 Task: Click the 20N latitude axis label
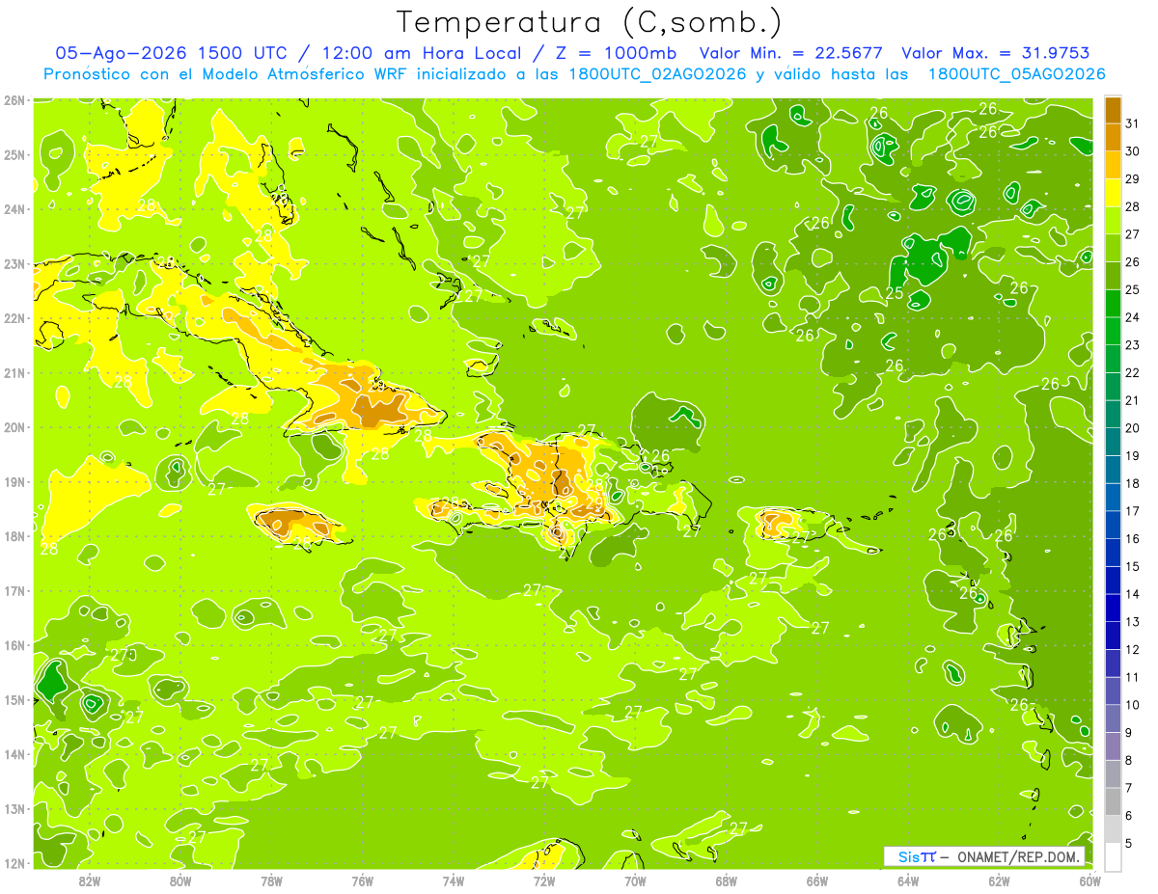tap(14, 427)
